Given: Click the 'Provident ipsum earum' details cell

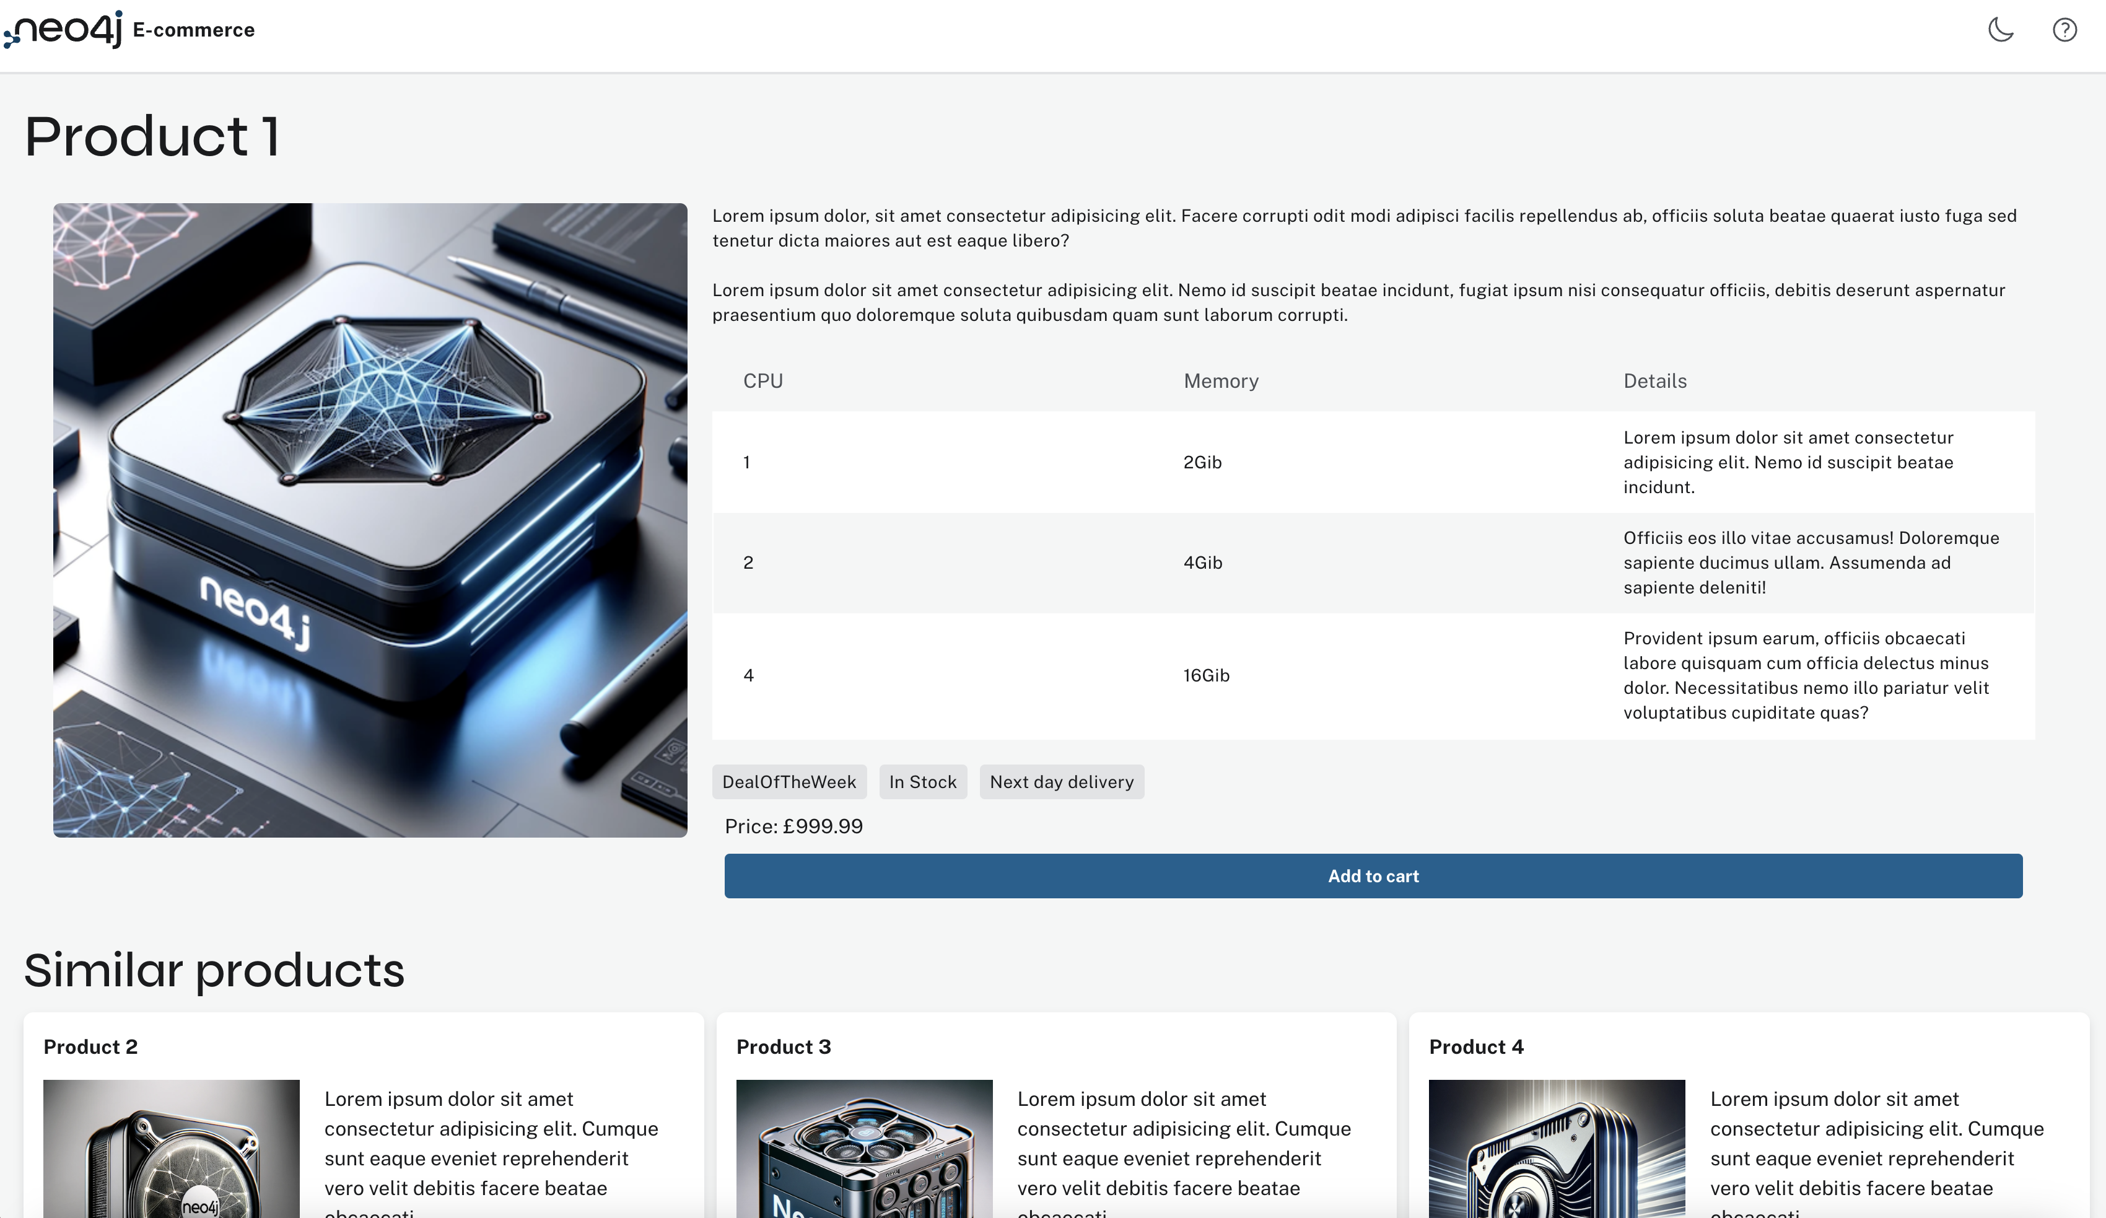Looking at the screenshot, I should tap(1807, 675).
